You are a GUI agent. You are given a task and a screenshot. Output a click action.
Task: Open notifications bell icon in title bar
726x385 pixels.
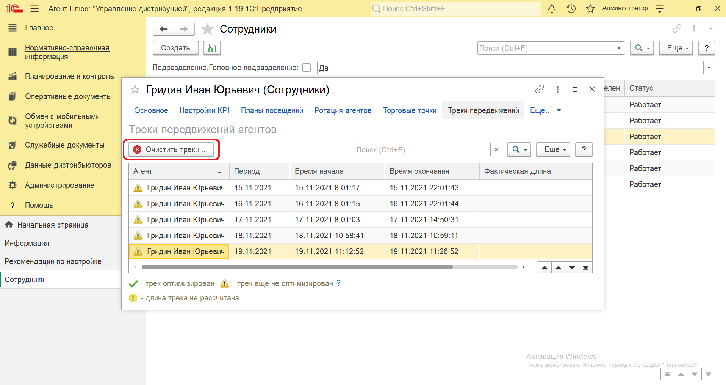point(552,9)
